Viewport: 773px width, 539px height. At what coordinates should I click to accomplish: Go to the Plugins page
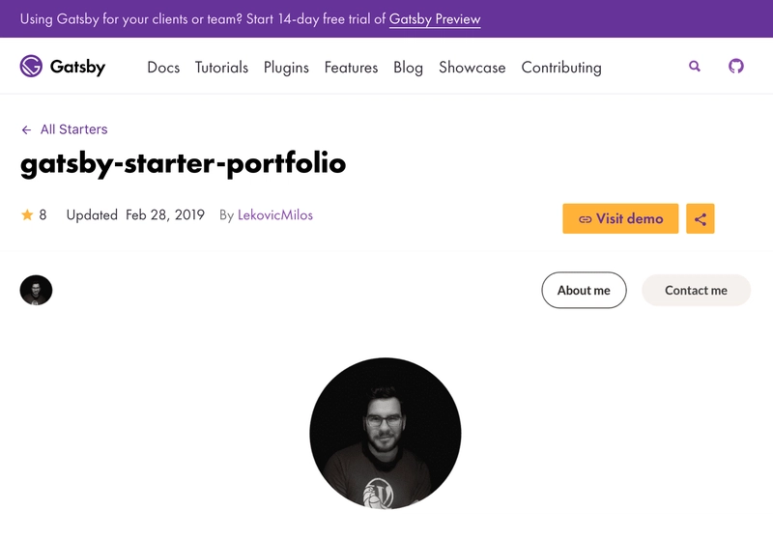pos(286,68)
